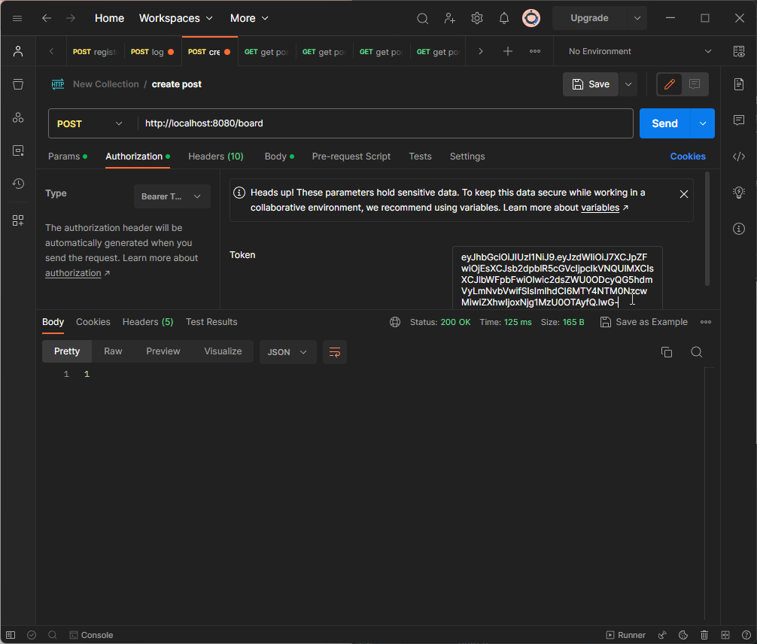The height and width of the screenshot is (644, 757).
Task: Open request Settings tab
Action: (x=467, y=156)
